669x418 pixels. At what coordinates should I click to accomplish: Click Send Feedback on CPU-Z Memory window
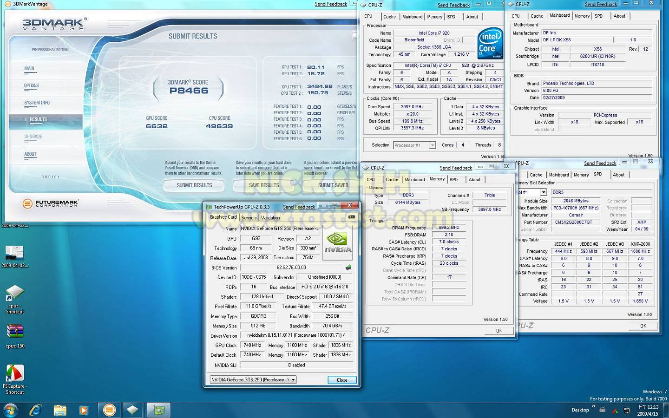456,168
